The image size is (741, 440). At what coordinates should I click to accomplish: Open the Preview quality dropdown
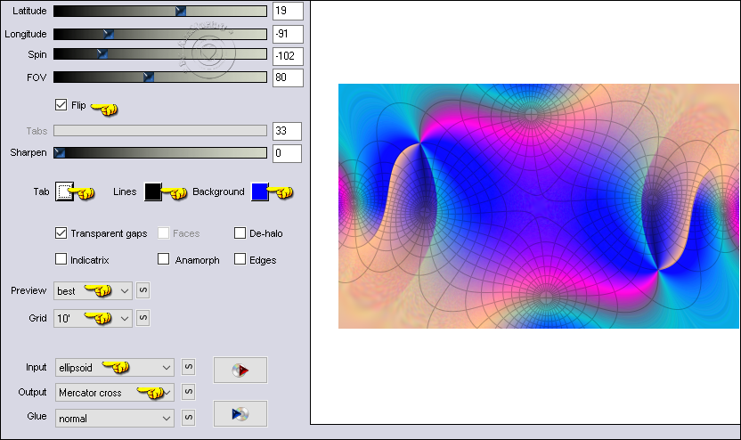[x=124, y=290]
